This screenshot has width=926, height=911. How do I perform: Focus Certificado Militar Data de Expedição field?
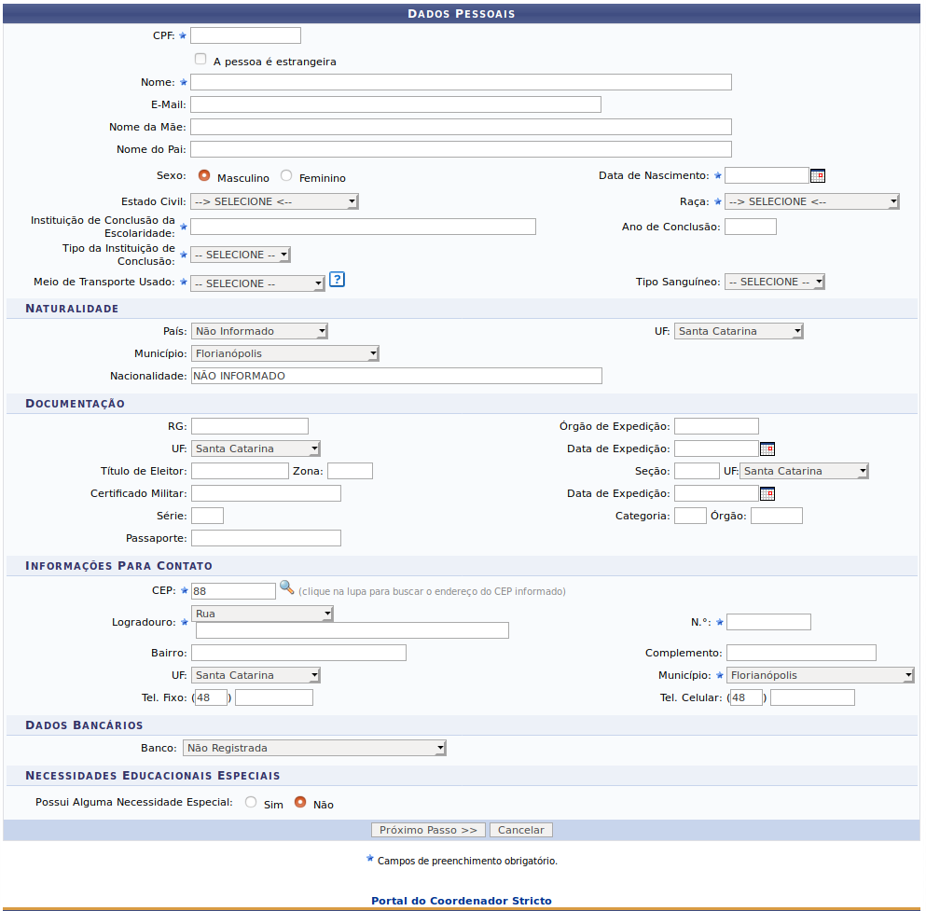pos(716,493)
